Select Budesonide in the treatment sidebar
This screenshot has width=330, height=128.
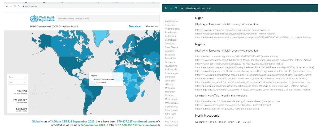tap(171, 36)
